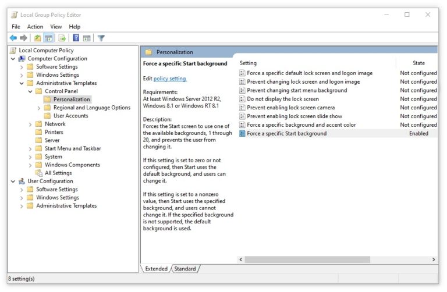
Task: Expand the Regional and Language Options folder
Action: (39, 108)
